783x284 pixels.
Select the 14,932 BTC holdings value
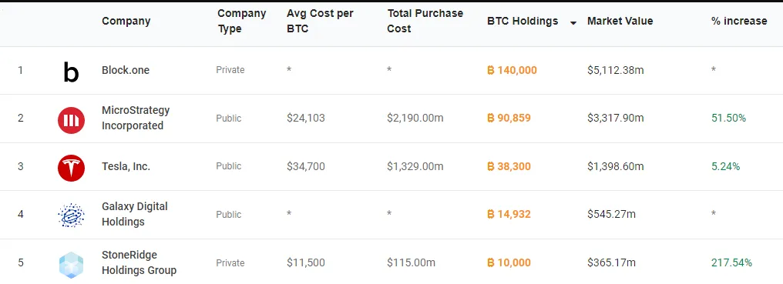click(509, 215)
